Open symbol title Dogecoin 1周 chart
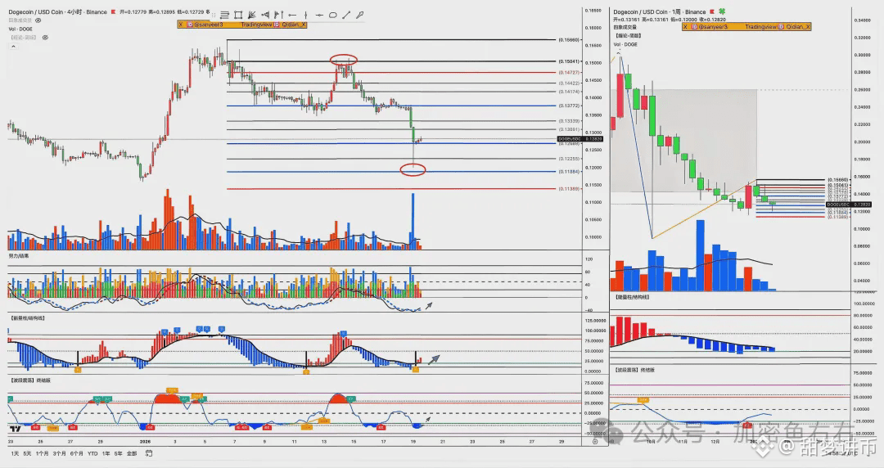This screenshot has height=468, width=884. [660, 11]
